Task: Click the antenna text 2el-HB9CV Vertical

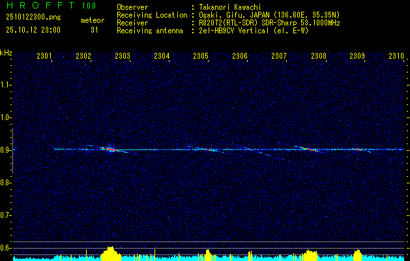Action: click(234, 31)
